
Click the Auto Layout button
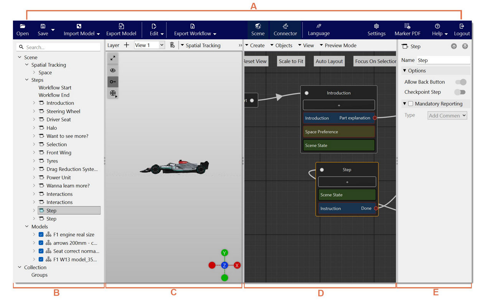tap(329, 61)
